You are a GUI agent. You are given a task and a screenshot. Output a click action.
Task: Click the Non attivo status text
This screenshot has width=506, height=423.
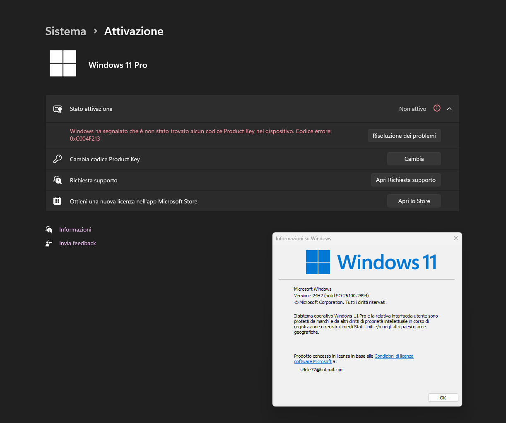coord(412,109)
